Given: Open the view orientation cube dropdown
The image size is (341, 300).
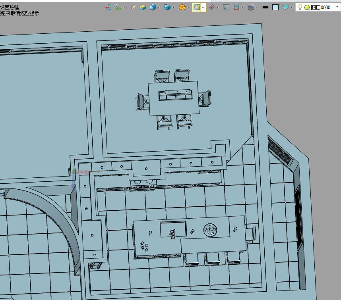Looking at the screenshot, I should 174,8.
